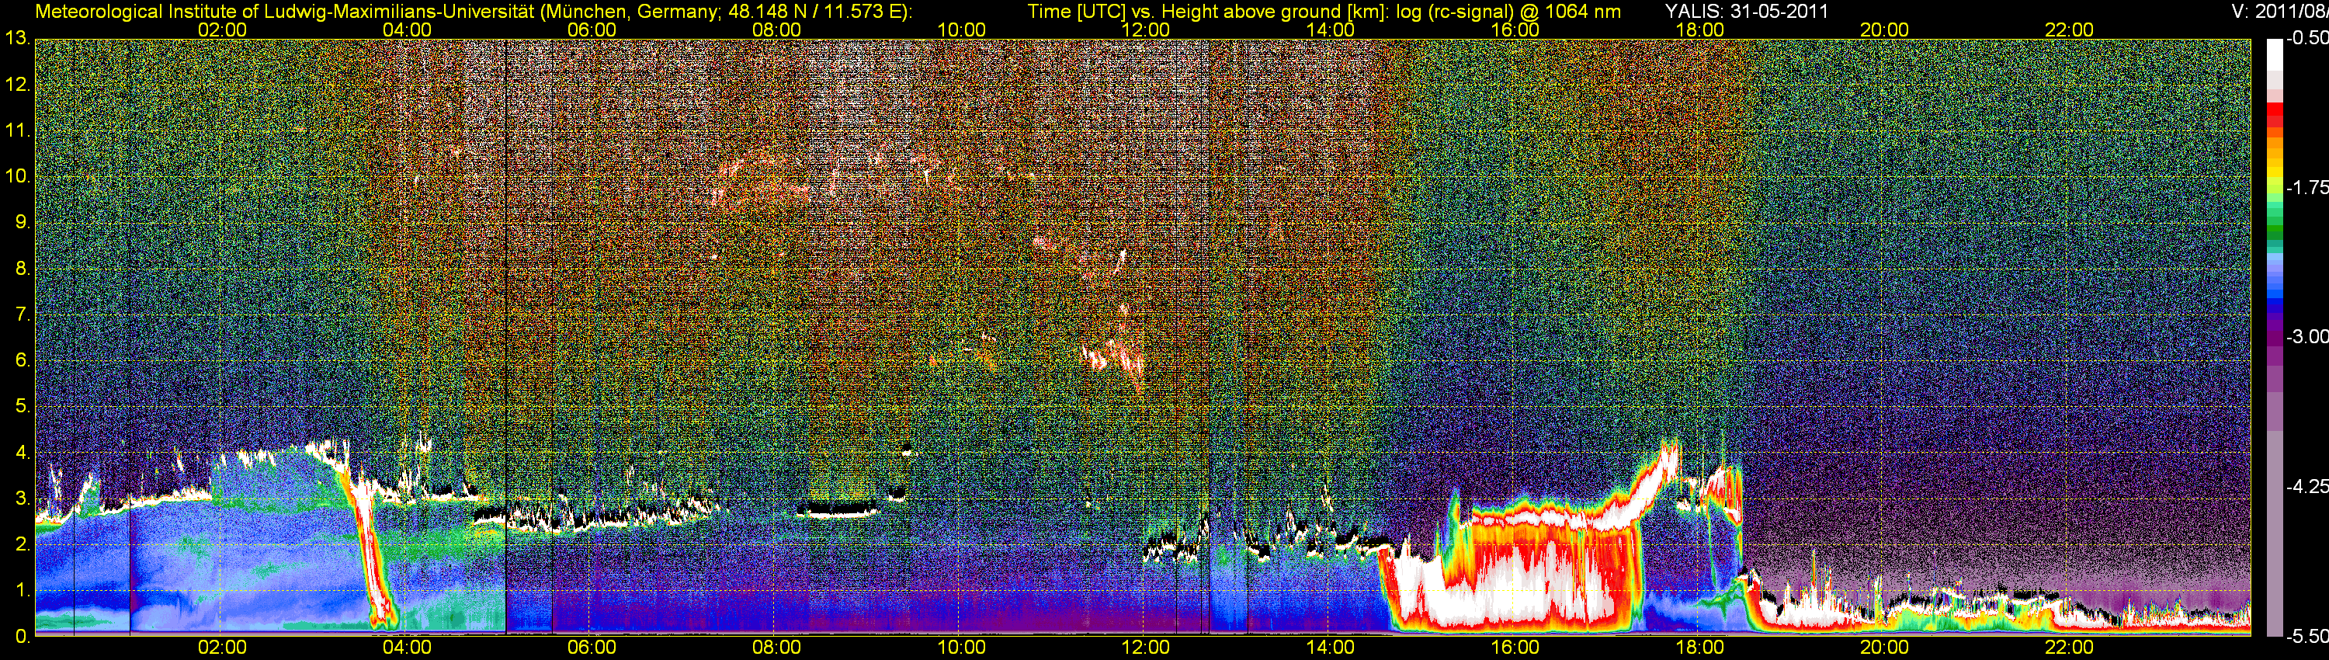Click the 0 km height axis label
Screen dimensions: 2329x660
(22, 636)
